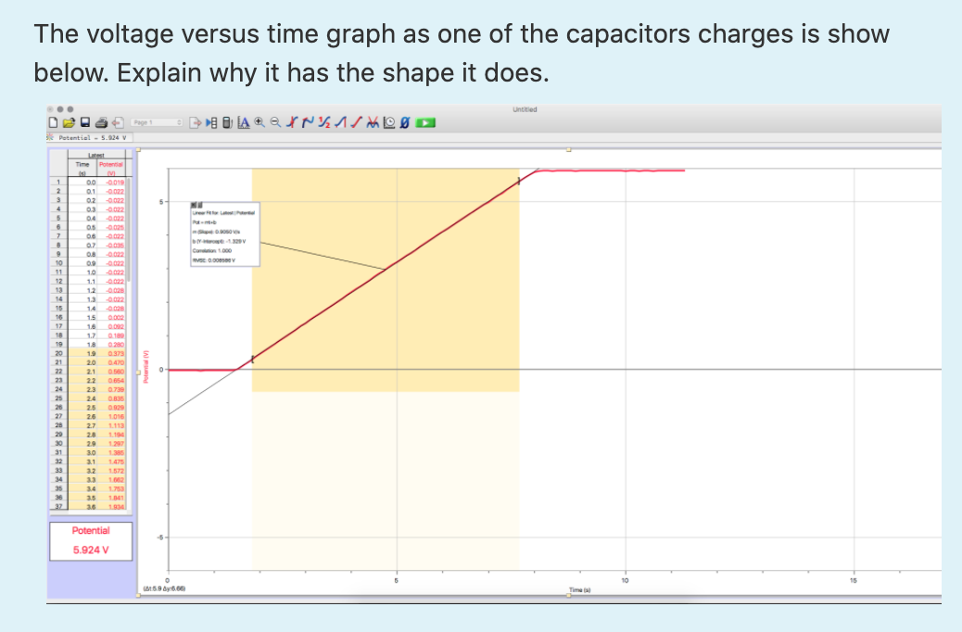Screen dimensions: 962x632
Task: Zoom out on the graph
Action: [x=273, y=121]
